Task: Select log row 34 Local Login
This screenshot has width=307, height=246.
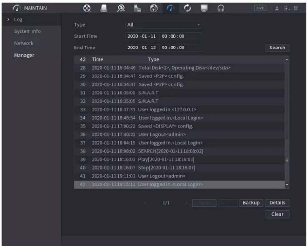Action: (179, 118)
